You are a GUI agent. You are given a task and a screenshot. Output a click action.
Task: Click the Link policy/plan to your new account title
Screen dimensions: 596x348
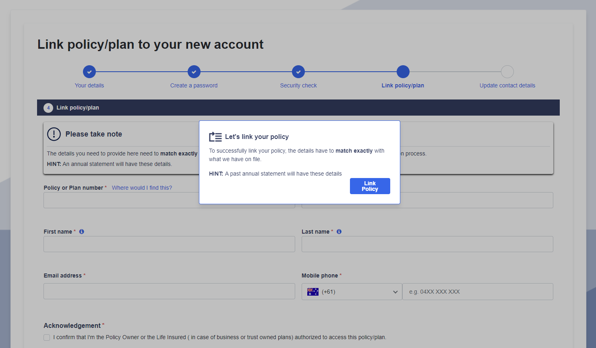tap(151, 44)
